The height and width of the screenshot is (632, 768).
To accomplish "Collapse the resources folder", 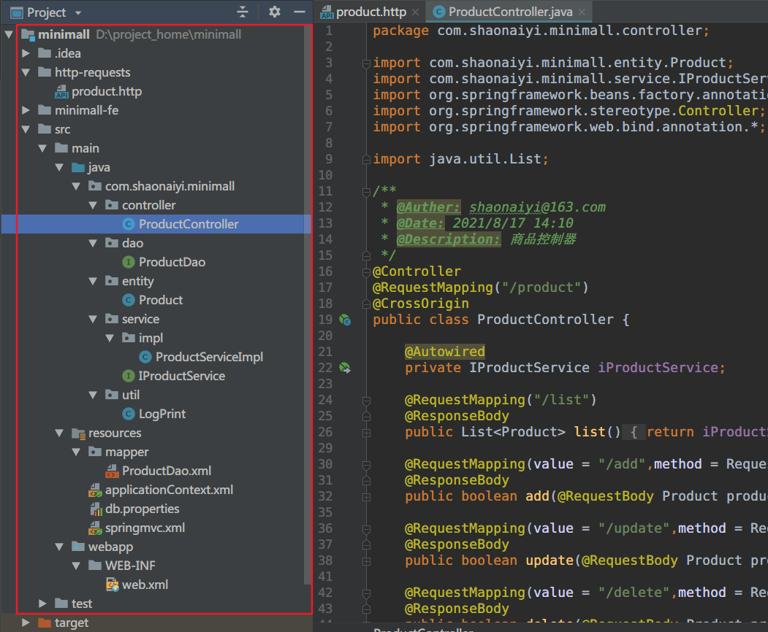I will [59, 433].
